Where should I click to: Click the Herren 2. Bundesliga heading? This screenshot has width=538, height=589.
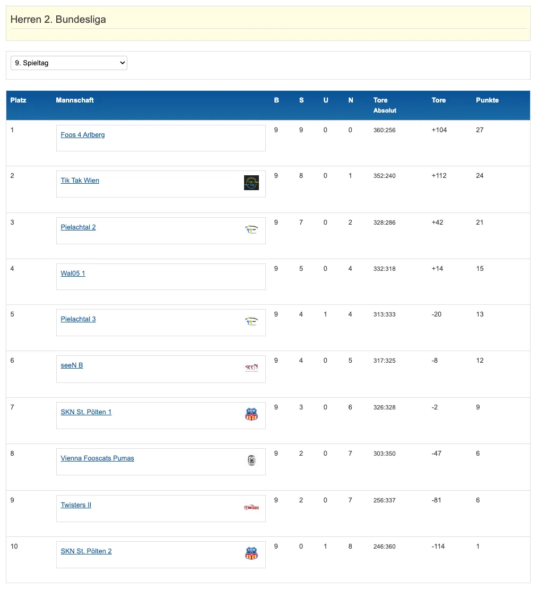tap(58, 20)
